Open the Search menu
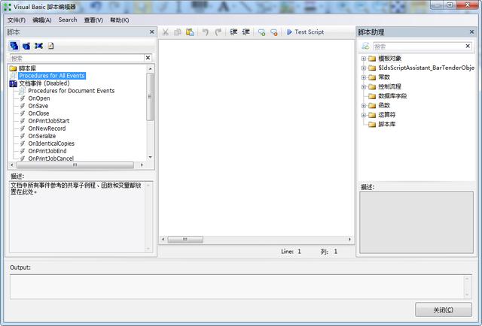 click(68, 20)
